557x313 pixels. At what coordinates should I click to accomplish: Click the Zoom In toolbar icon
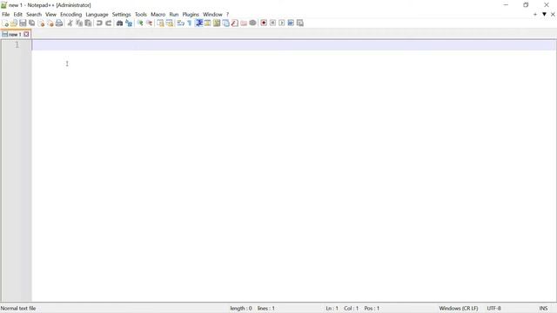pos(140,23)
